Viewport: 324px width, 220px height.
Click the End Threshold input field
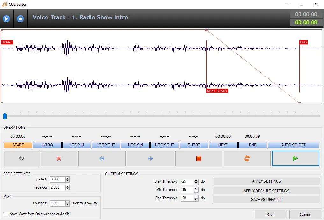click(x=187, y=198)
